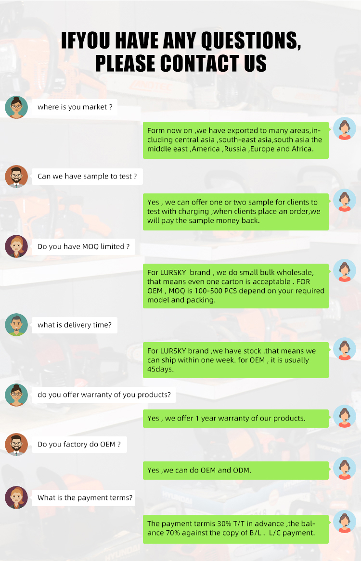This screenshot has width=361, height=561.
Task: Select the "where is you market ?" bubble
Action: click(75, 107)
